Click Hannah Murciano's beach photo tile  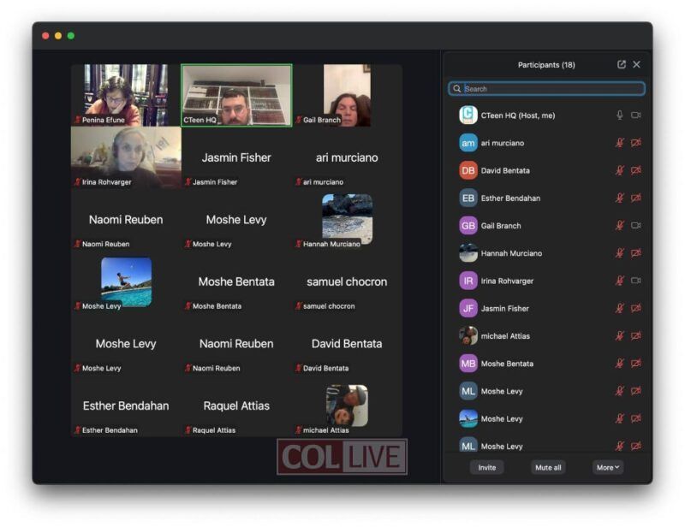tap(347, 220)
